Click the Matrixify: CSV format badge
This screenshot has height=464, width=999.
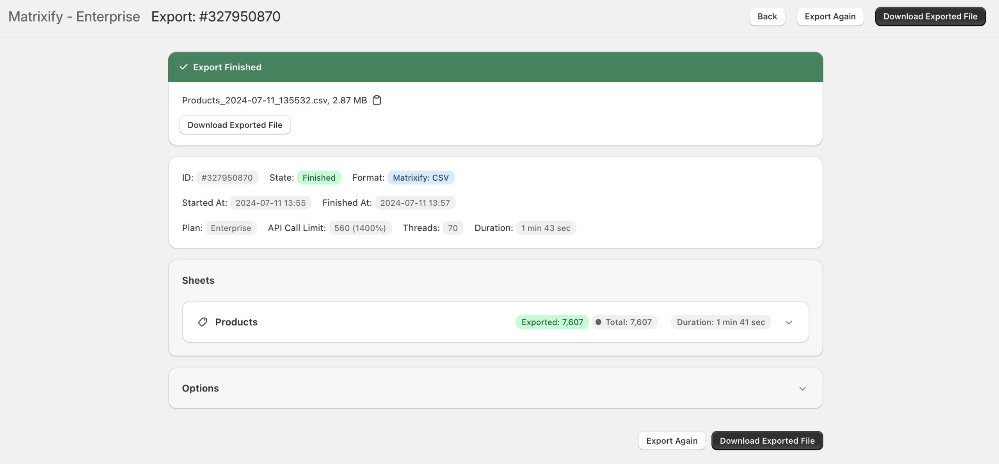coord(421,178)
